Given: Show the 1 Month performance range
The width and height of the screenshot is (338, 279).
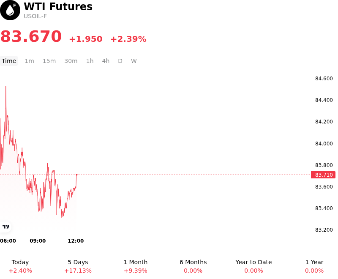Looking at the screenshot, I should click(x=135, y=266).
